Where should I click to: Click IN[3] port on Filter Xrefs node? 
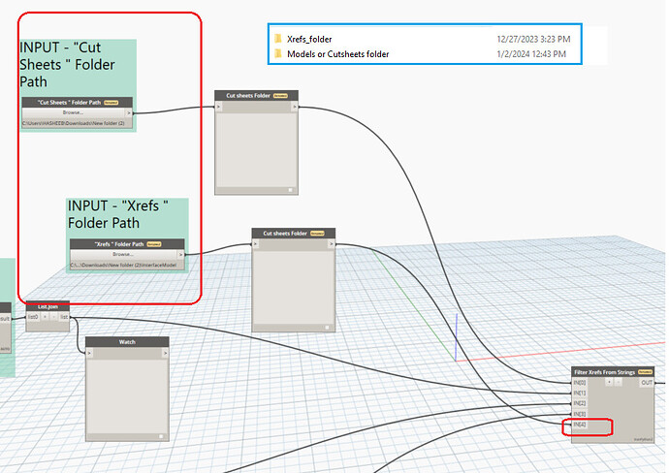point(580,414)
